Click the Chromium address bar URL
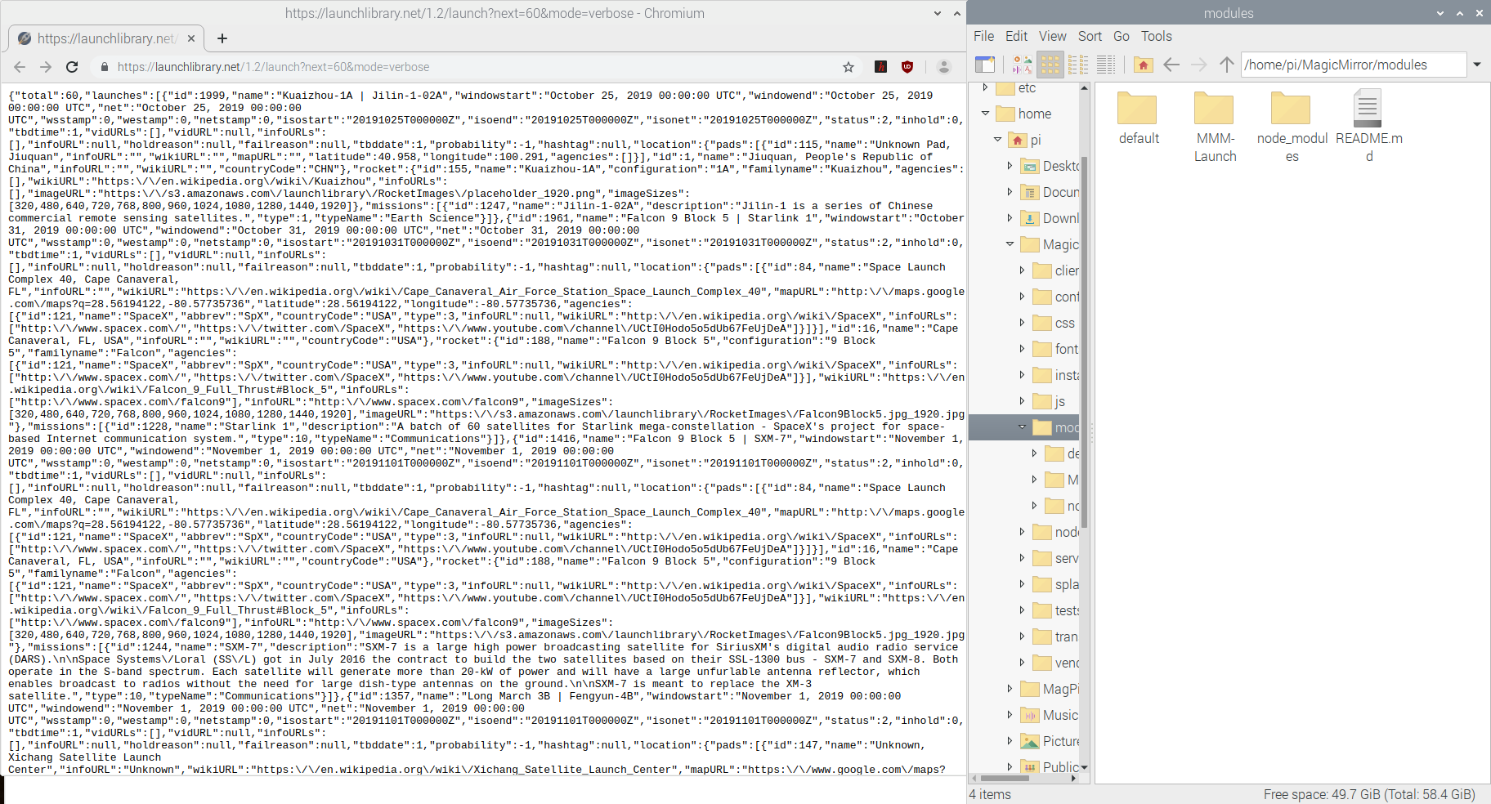 pyautogui.click(x=273, y=67)
